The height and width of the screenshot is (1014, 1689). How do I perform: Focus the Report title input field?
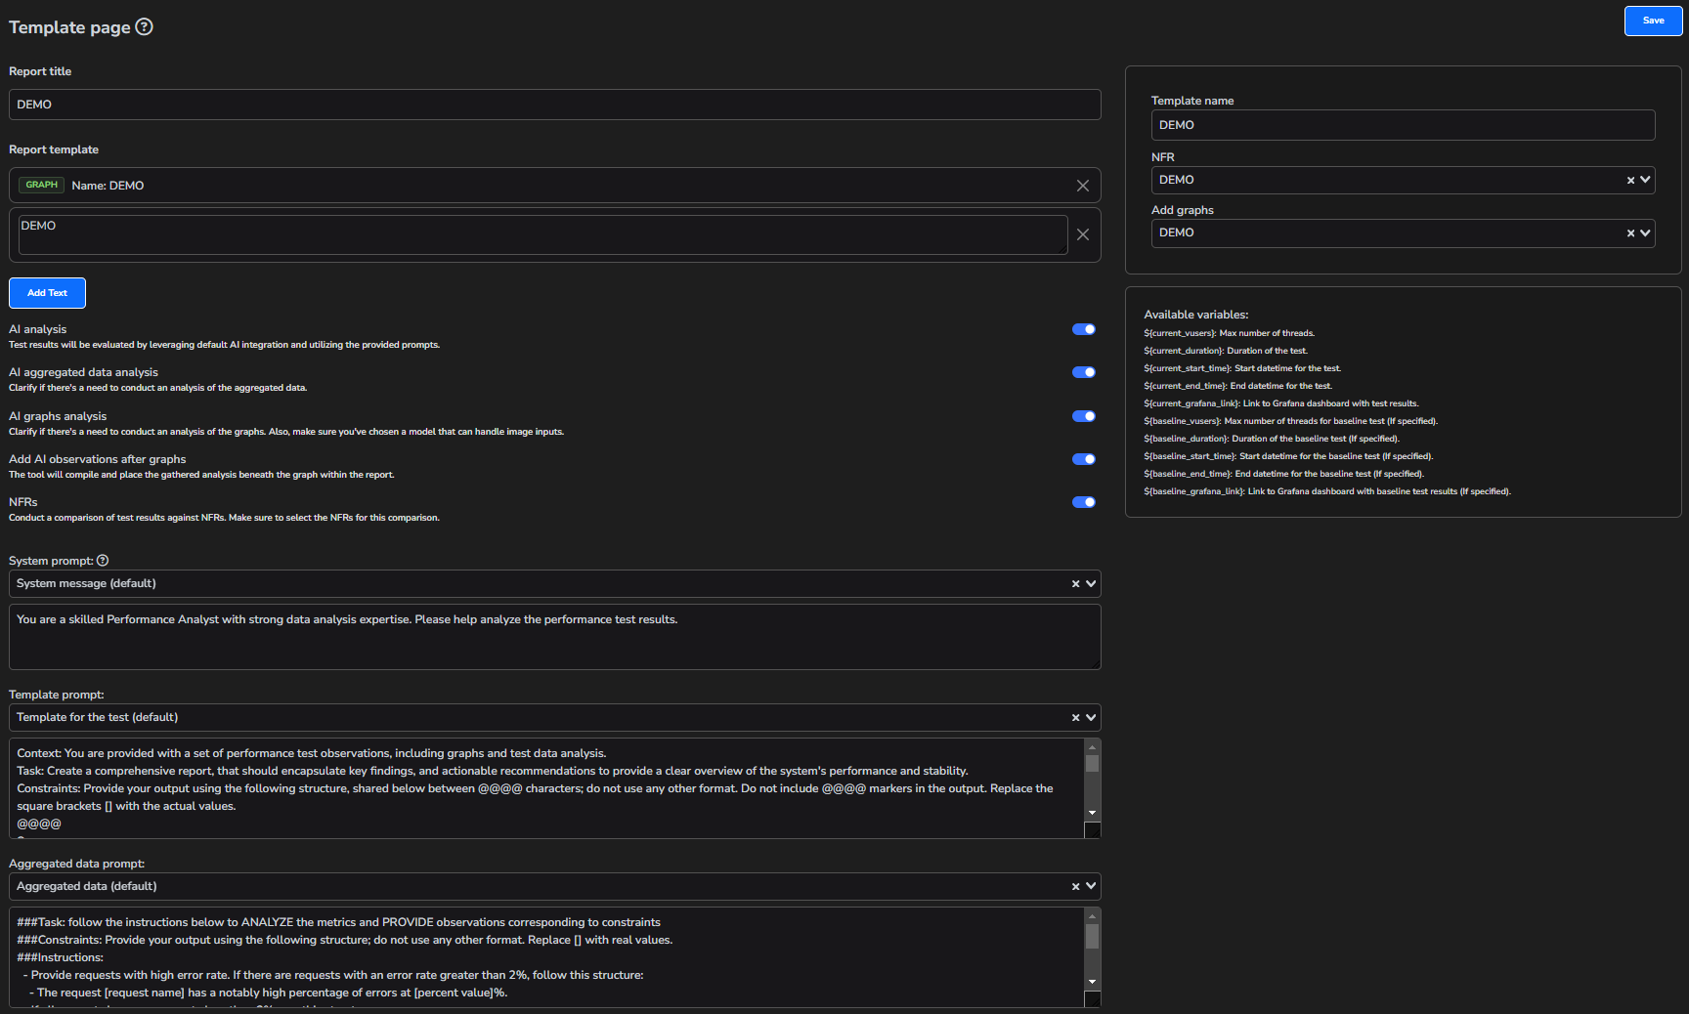[554, 105]
